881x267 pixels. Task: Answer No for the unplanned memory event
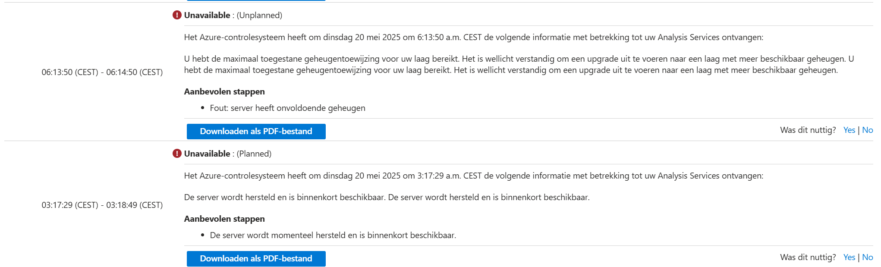(867, 130)
